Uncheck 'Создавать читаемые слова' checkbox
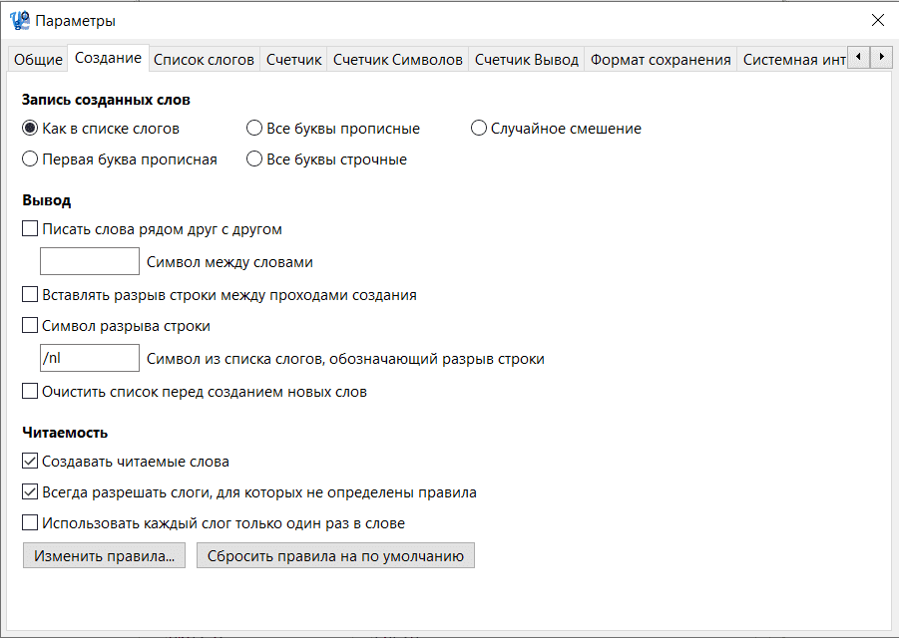 point(31,462)
